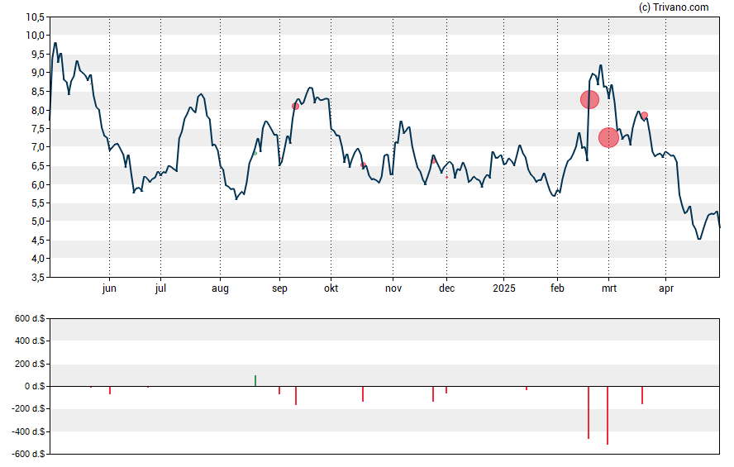The image size is (734, 467).
Task: Click the short red bar at jun
Action: pos(110,390)
